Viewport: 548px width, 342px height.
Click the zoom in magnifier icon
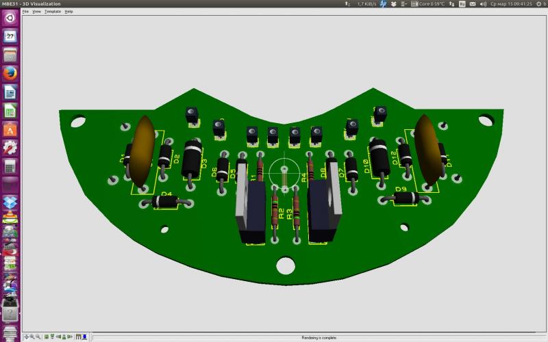[32, 337]
